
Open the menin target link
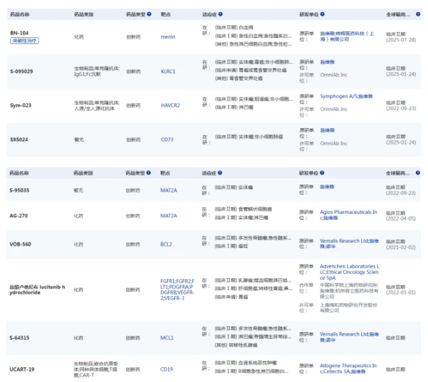[168, 37]
